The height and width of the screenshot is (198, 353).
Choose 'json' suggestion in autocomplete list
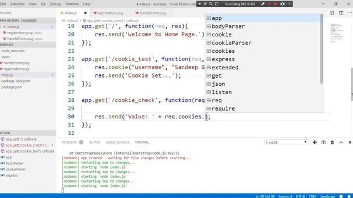tap(263, 84)
